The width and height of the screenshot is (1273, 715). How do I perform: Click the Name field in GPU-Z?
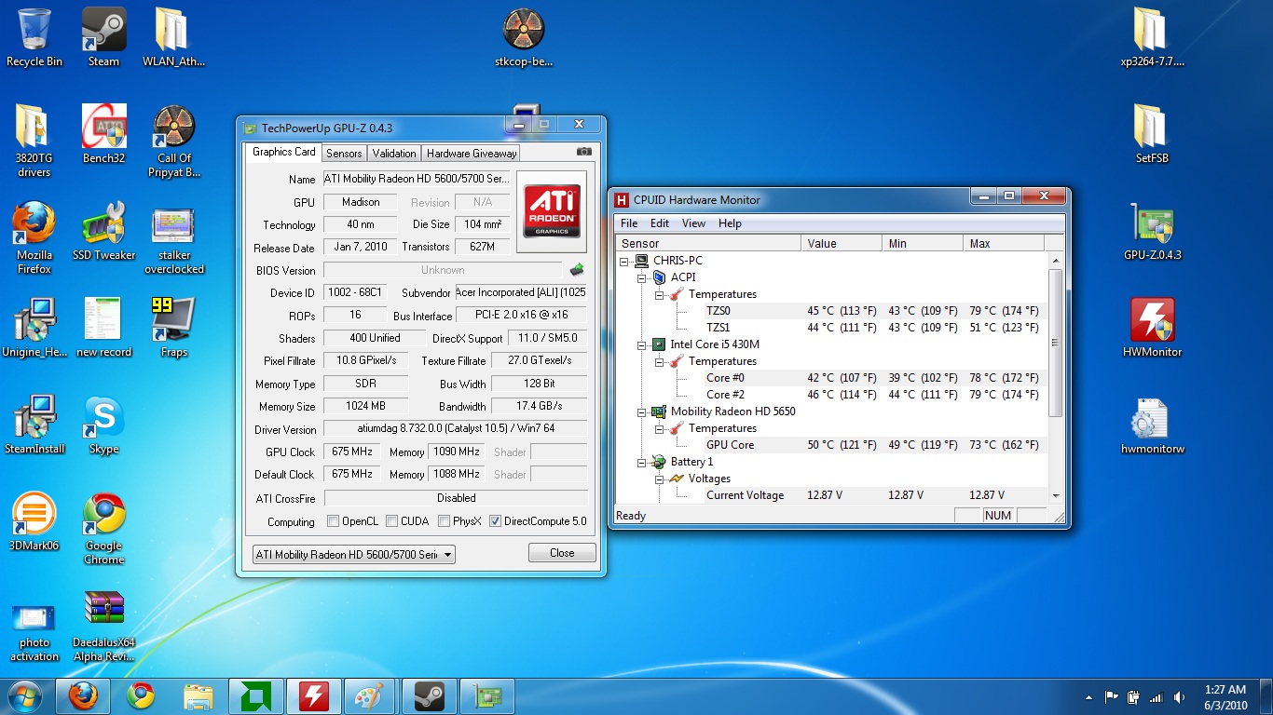pyautogui.click(x=417, y=179)
